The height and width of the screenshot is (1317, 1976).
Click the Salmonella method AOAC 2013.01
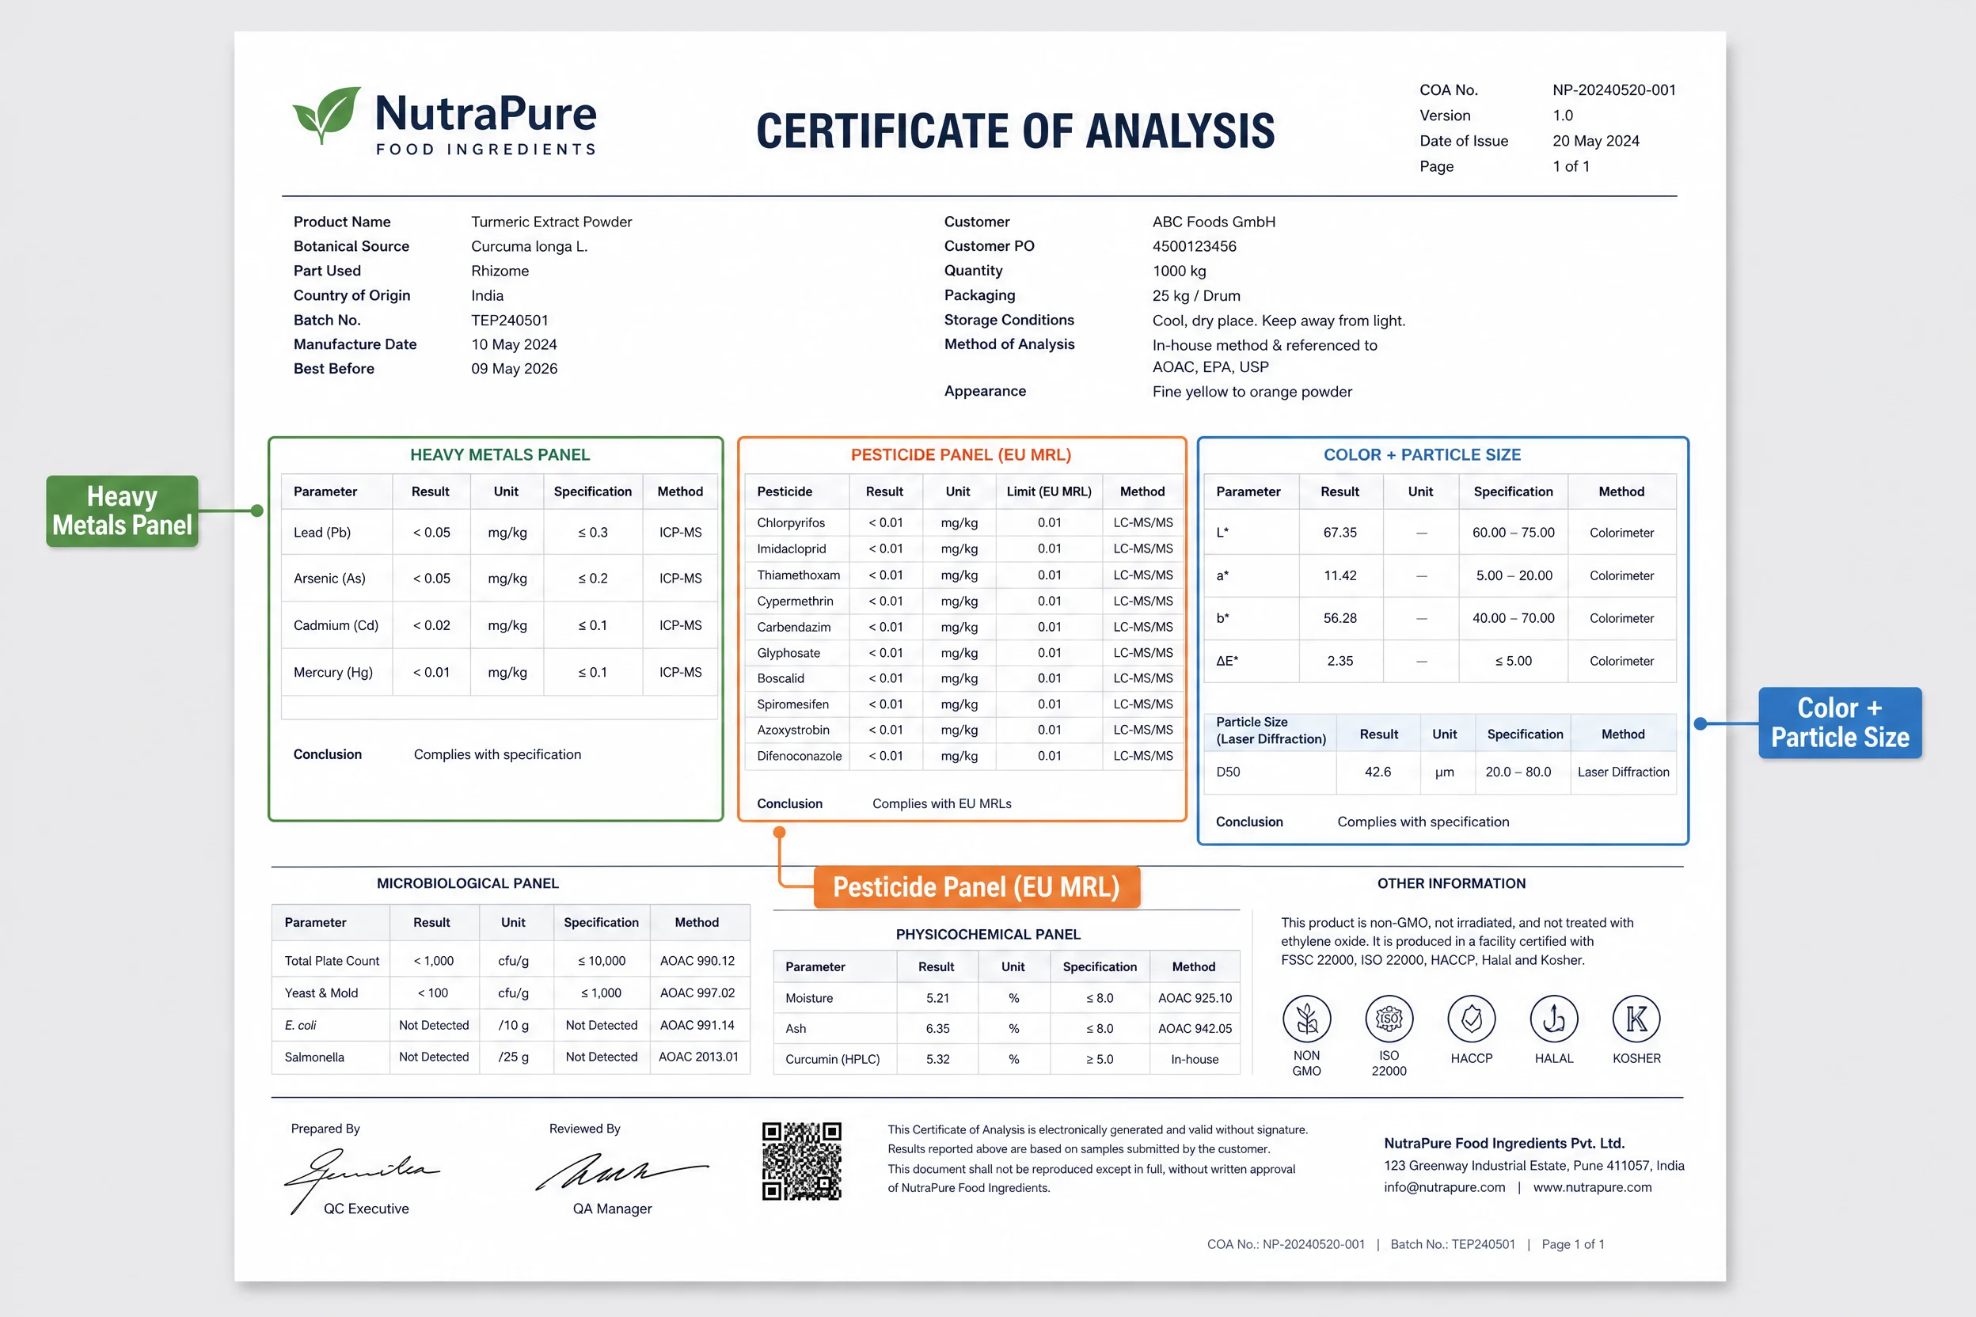pos(698,1057)
